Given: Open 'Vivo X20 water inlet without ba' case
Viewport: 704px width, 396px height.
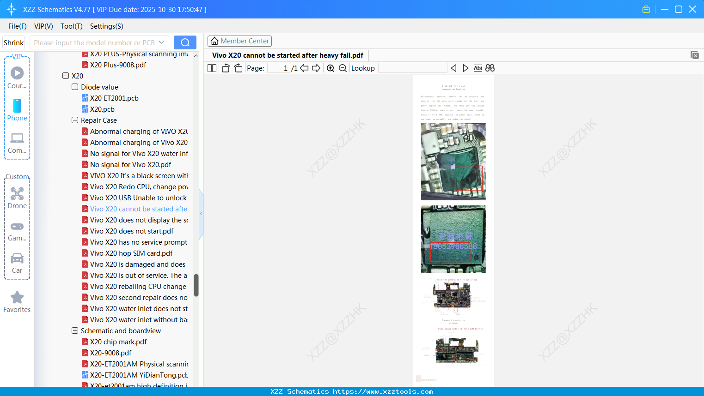Looking at the screenshot, I should (139, 319).
